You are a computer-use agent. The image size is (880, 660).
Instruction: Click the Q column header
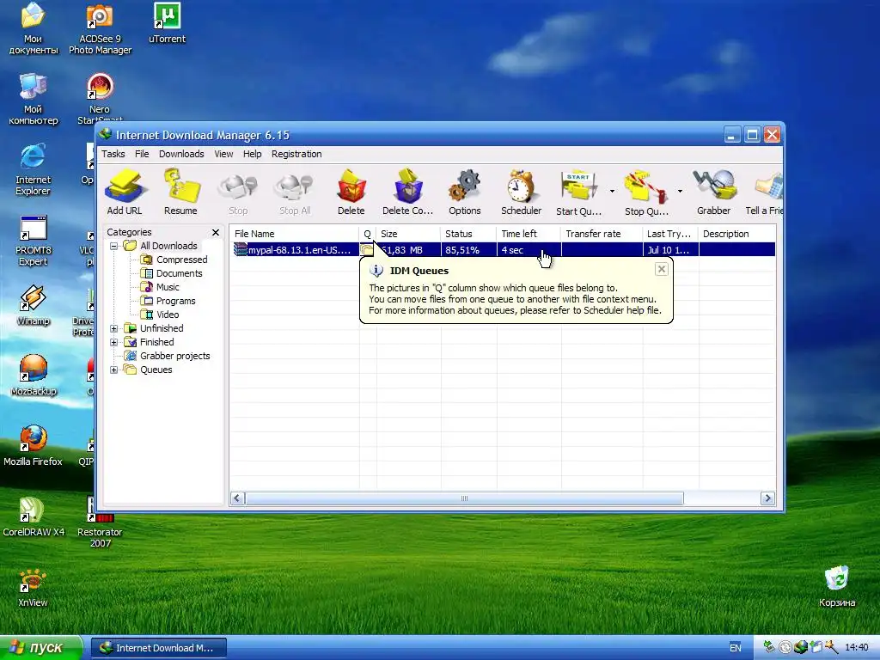pos(368,234)
